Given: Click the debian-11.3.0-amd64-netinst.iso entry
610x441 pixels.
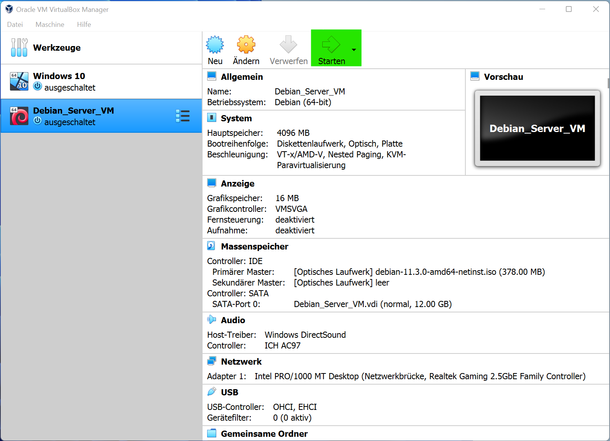Looking at the screenshot, I should click(x=419, y=272).
